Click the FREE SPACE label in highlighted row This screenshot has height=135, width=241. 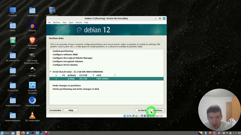pyautogui.click(x=102, y=79)
